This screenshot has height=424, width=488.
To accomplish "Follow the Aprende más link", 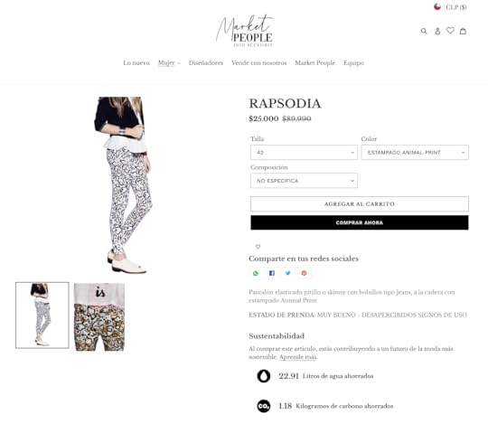I will pyautogui.click(x=297, y=357).
